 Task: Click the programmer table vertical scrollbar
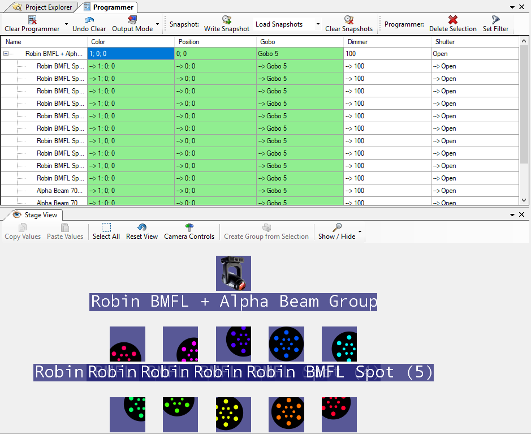[524, 104]
